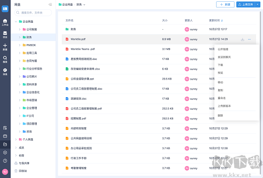The image size is (263, 178).
Task: Click the download icon on Worktile.pdf row
Action: (242, 39)
